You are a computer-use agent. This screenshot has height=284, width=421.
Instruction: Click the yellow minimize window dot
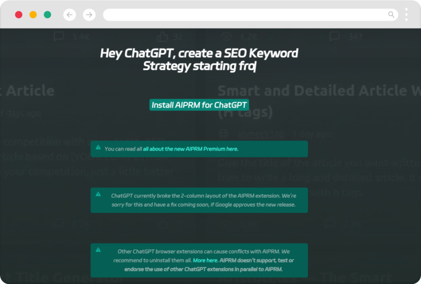coord(33,14)
